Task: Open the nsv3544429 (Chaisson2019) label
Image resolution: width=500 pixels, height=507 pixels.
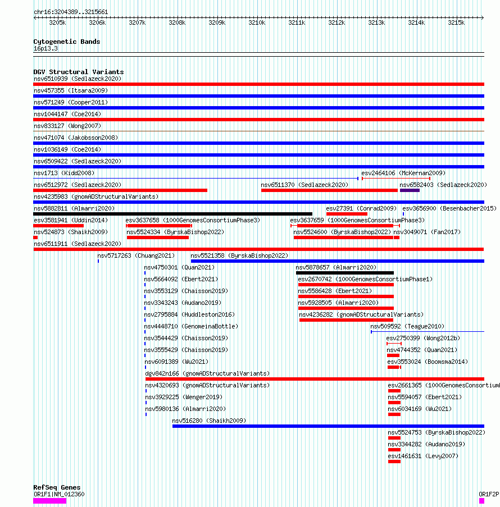Action: (x=186, y=339)
